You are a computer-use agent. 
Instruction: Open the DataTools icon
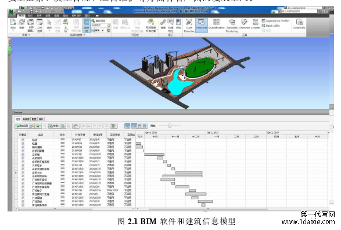point(299,24)
